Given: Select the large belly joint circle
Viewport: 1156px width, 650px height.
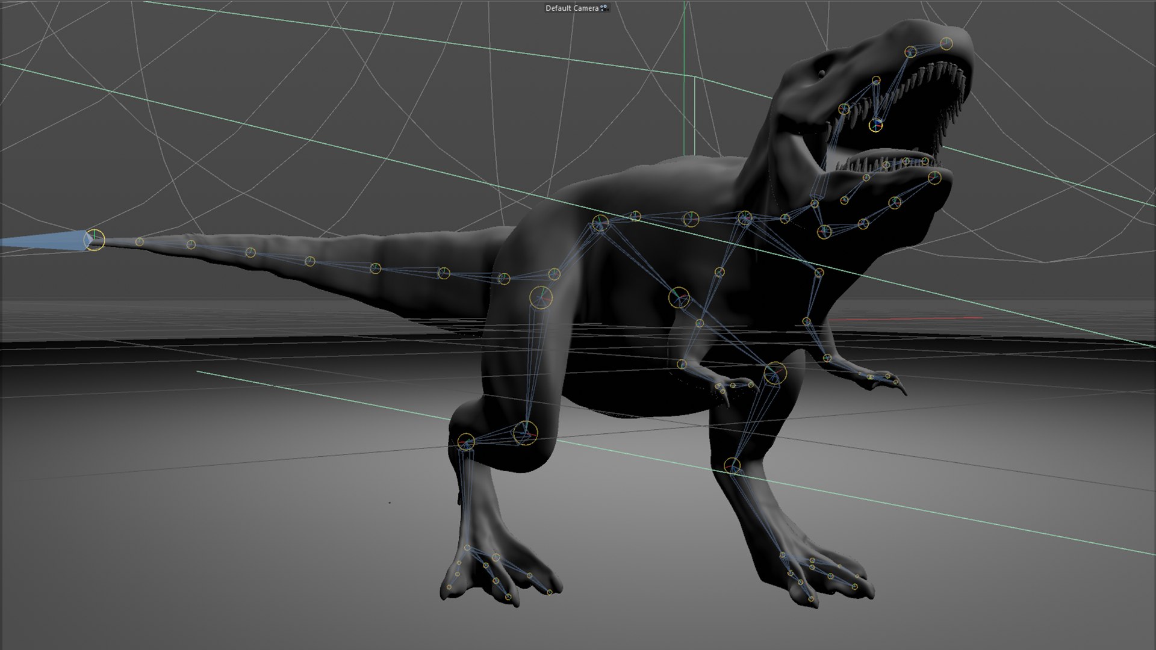Looking at the screenshot, I should [679, 298].
